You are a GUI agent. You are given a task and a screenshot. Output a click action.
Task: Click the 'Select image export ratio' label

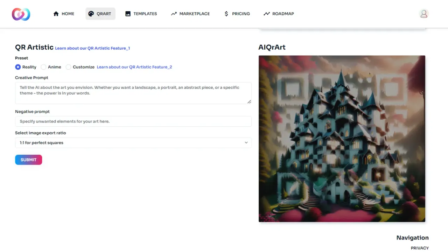(x=41, y=133)
